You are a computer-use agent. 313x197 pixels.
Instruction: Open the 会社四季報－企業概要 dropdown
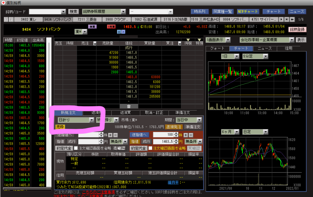[x=292, y=40]
